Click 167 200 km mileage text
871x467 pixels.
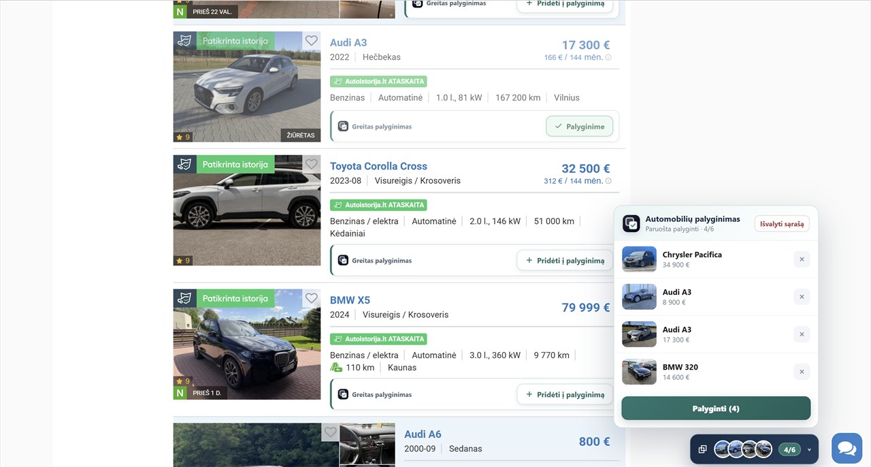click(x=518, y=98)
